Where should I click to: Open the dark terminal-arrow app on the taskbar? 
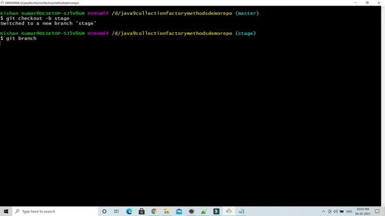(217, 211)
